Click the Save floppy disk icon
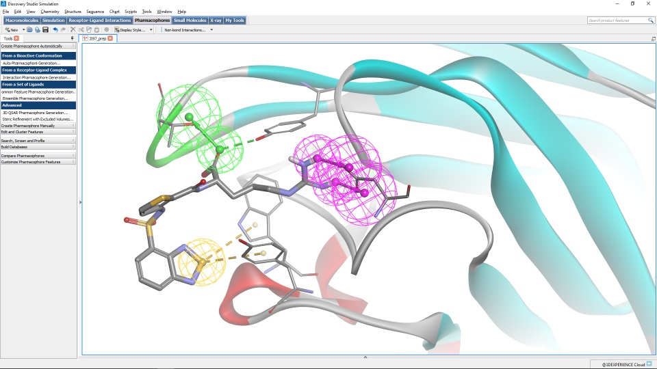 pos(45,29)
